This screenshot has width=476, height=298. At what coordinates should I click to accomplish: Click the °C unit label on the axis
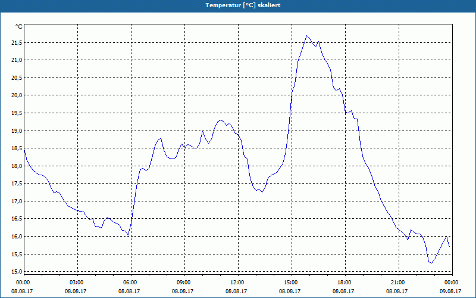pyautogui.click(x=19, y=27)
